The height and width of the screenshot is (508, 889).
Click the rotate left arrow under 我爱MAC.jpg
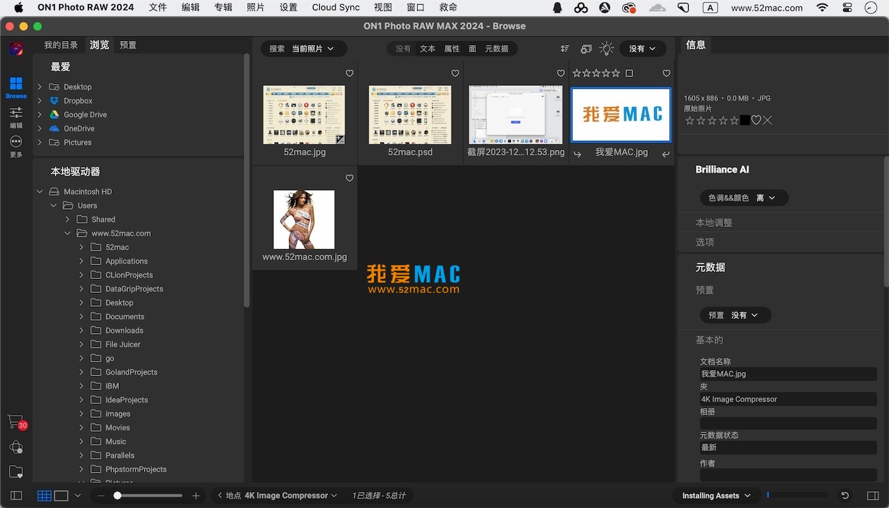coord(578,155)
